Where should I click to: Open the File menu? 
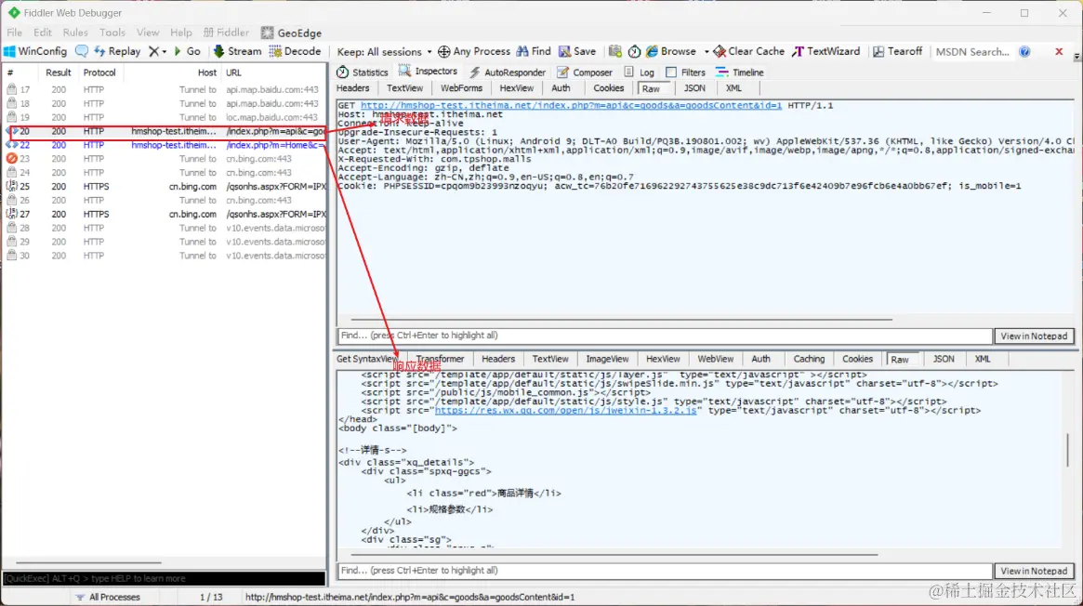coord(15,33)
